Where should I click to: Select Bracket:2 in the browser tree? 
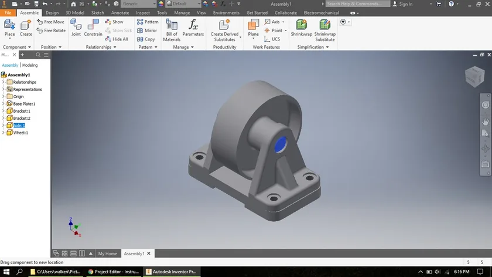(x=22, y=118)
